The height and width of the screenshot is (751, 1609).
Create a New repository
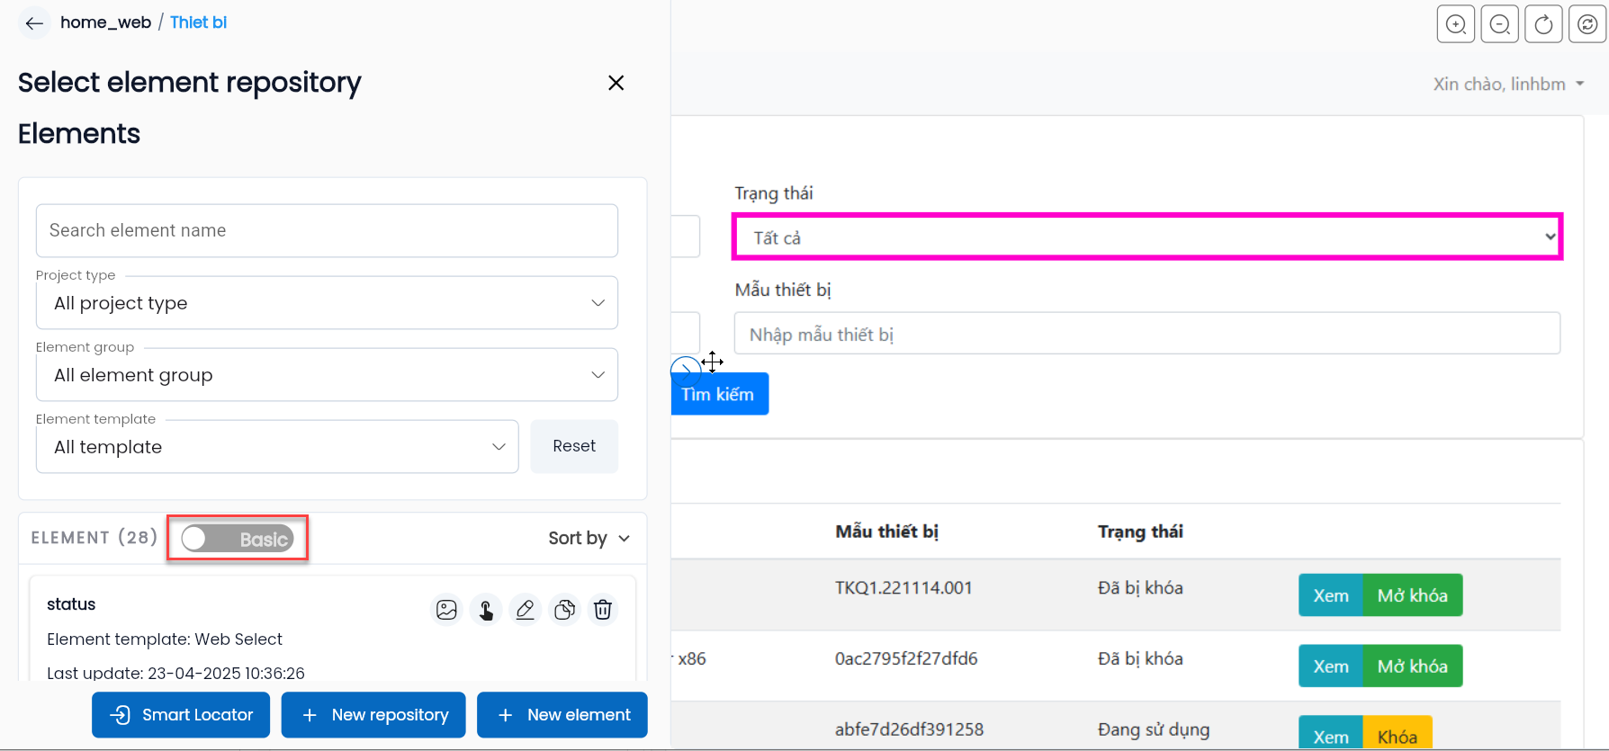pos(373,715)
